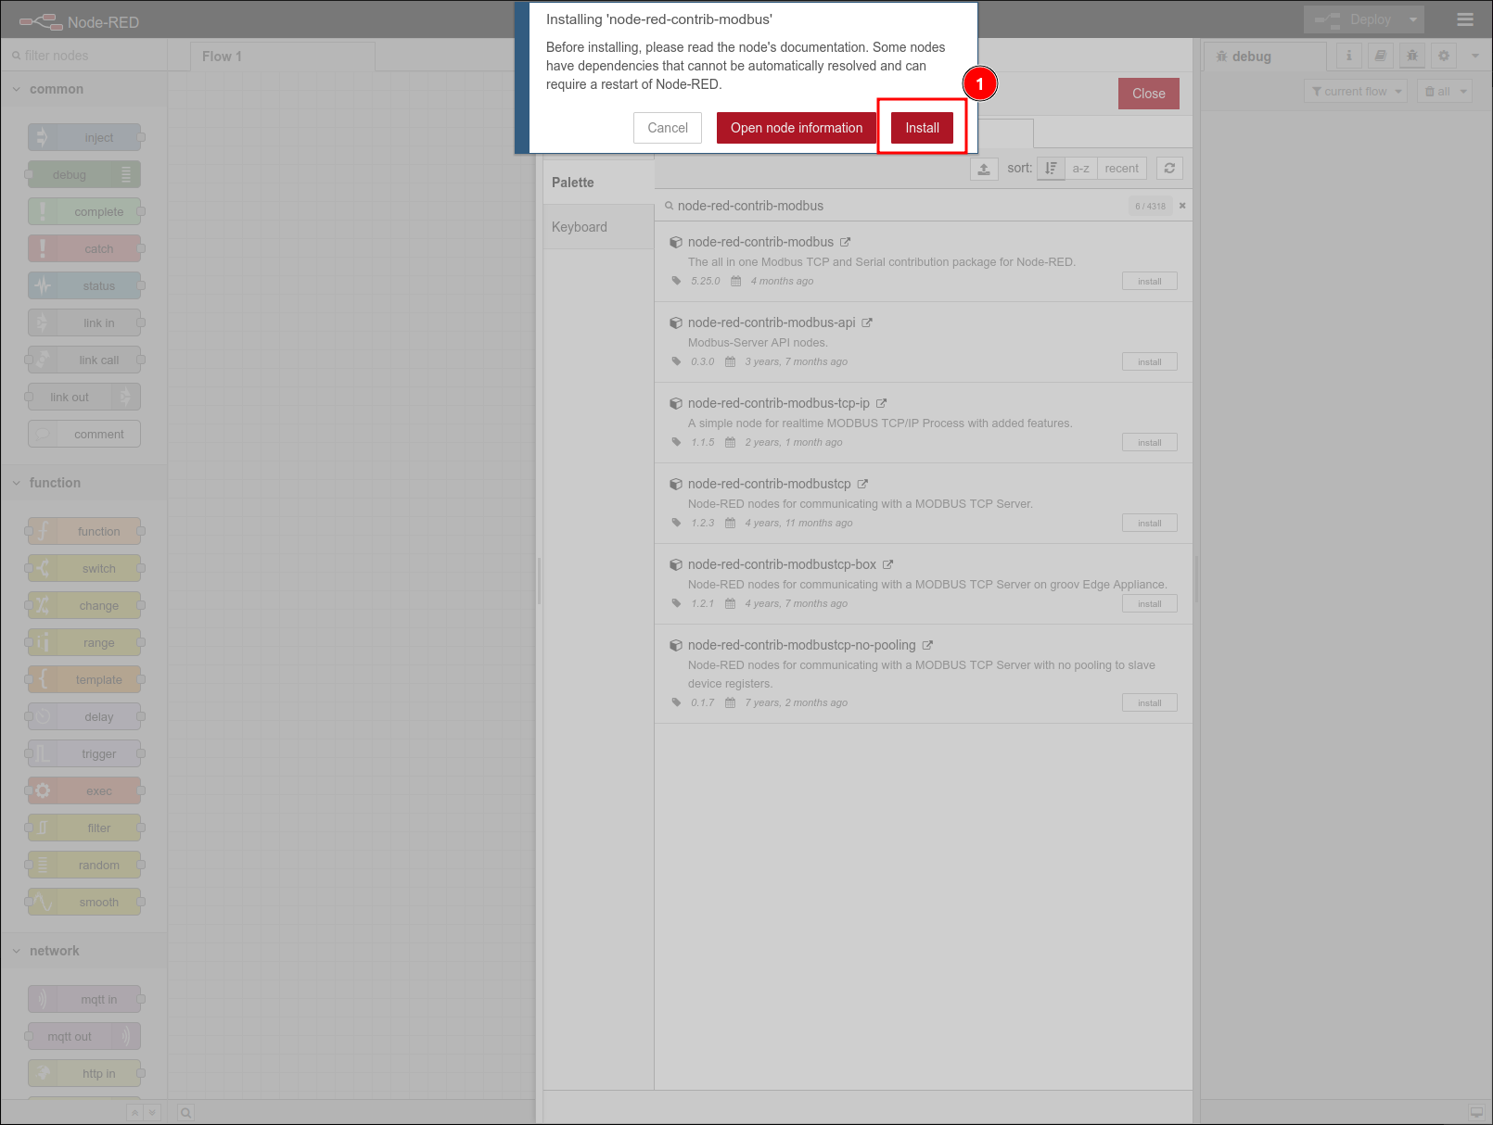Clear the module search with x icon

click(1182, 206)
